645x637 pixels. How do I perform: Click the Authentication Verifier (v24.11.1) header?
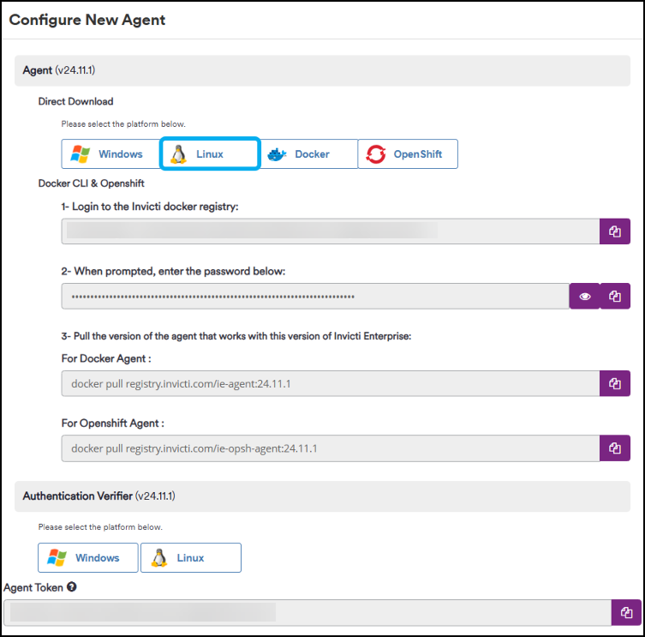pyautogui.click(x=322, y=496)
